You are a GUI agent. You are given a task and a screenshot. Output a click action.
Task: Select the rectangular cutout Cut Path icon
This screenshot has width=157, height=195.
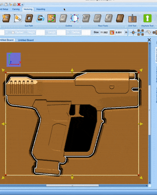coord(29,18)
